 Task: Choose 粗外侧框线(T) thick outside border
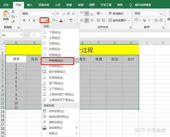(x=60, y=71)
